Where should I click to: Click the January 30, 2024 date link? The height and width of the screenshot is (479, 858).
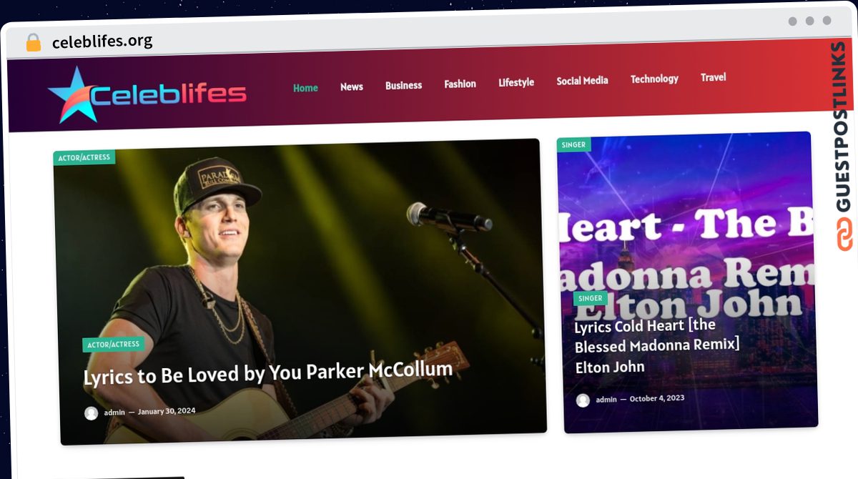click(167, 411)
